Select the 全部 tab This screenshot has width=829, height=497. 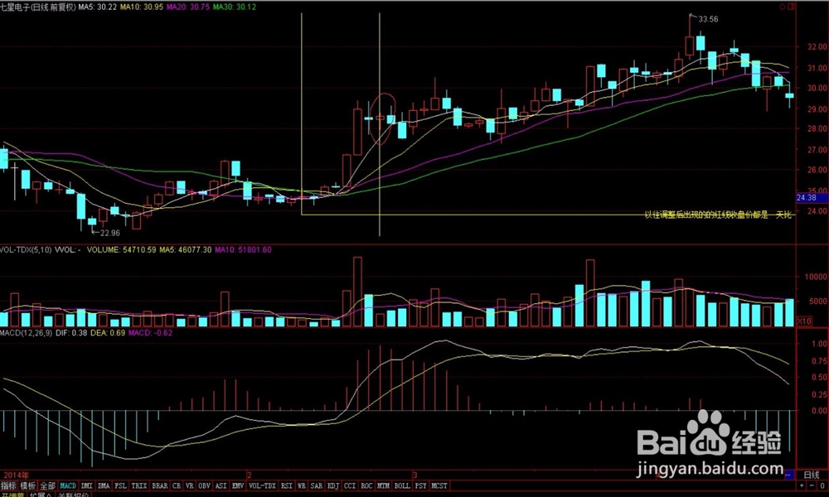[47, 486]
